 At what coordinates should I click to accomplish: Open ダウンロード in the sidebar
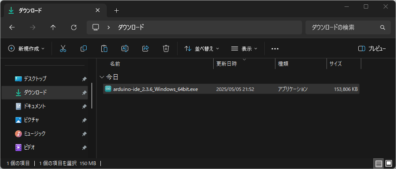[45, 93]
